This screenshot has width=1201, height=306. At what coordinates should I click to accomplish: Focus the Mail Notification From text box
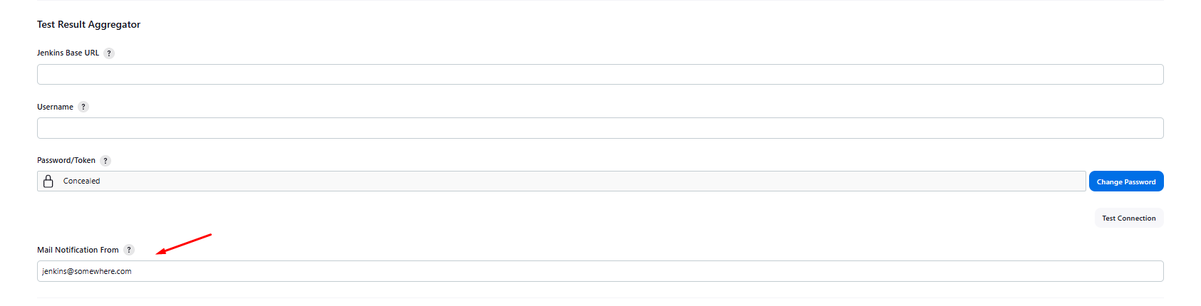(x=600, y=271)
